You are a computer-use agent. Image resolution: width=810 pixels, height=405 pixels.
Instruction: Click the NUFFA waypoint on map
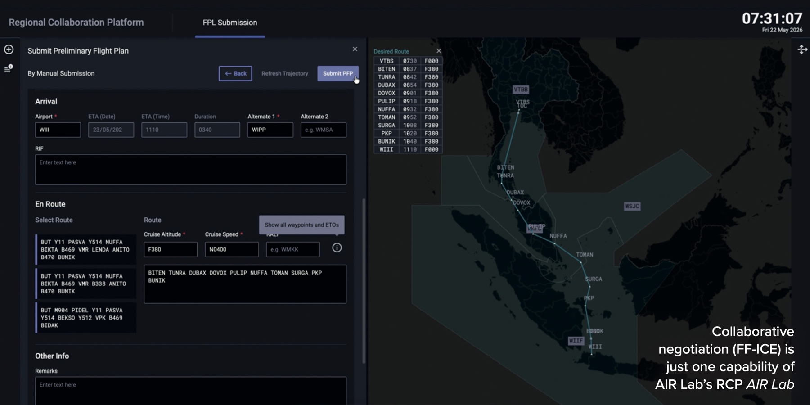pos(558,236)
